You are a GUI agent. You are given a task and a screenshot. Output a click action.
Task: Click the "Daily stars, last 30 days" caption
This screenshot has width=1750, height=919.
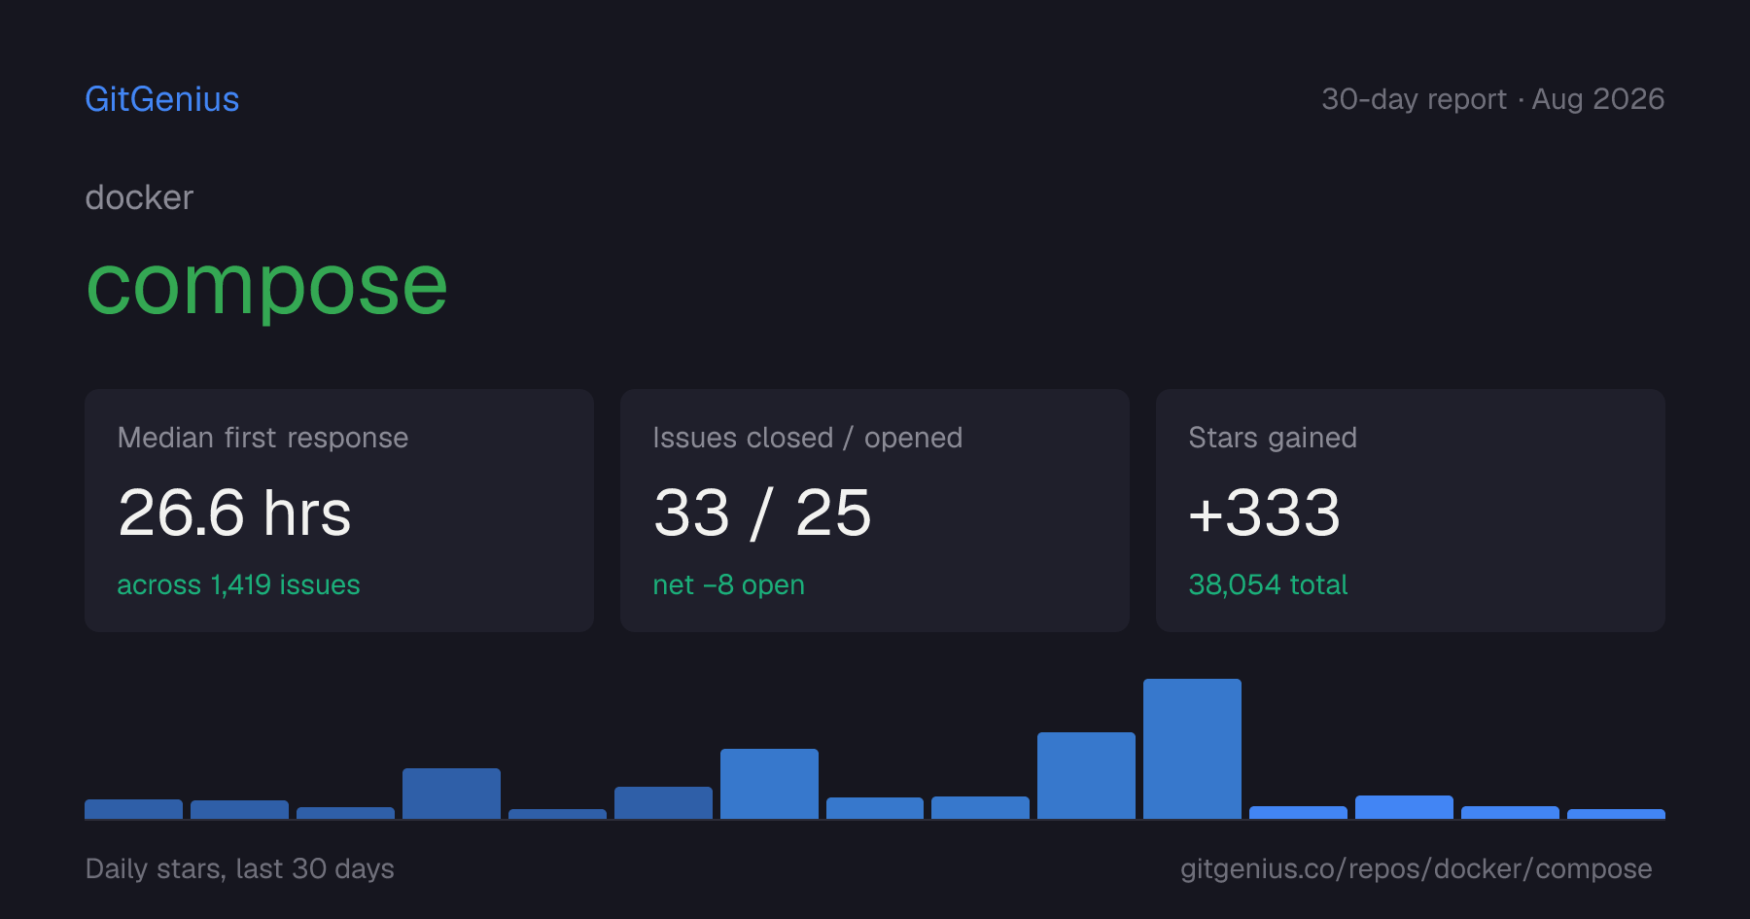click(239, 868)
